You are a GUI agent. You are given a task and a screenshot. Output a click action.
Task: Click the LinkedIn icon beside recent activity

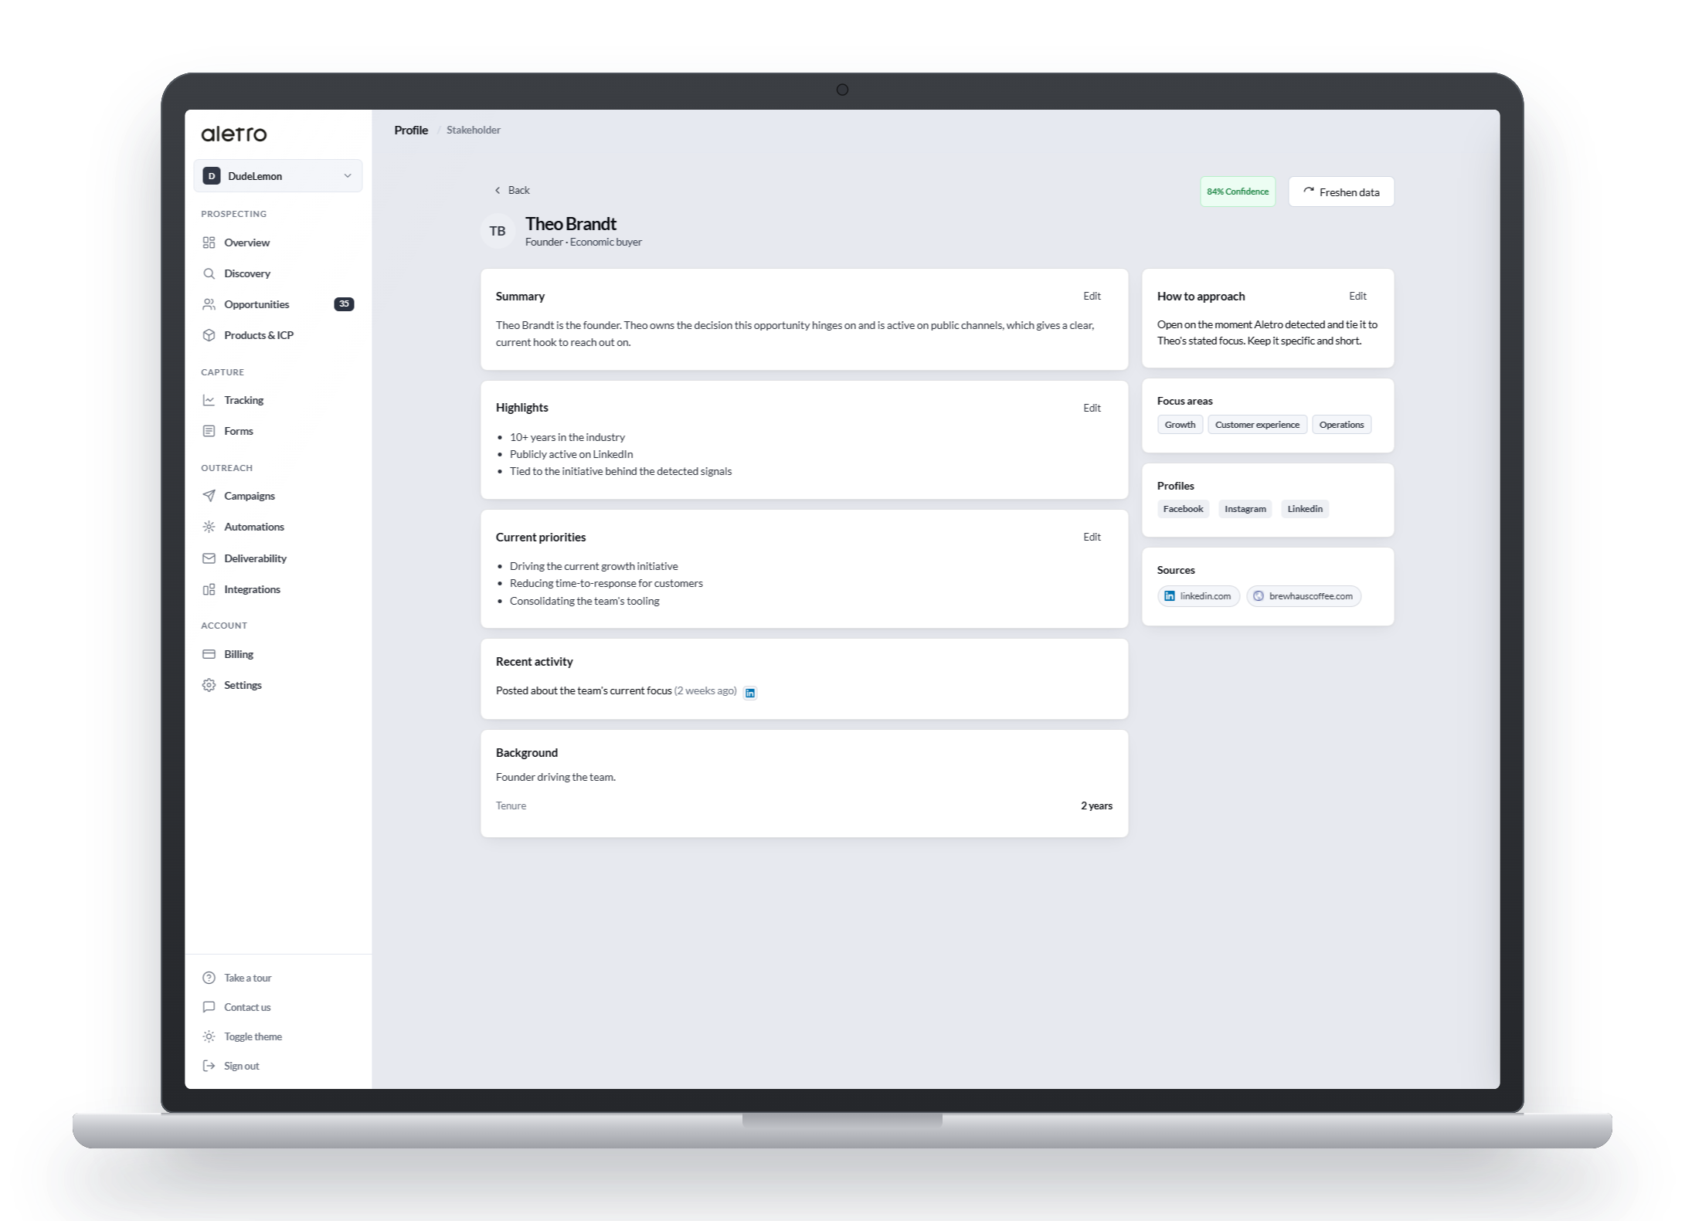click(x=749, y=693)
